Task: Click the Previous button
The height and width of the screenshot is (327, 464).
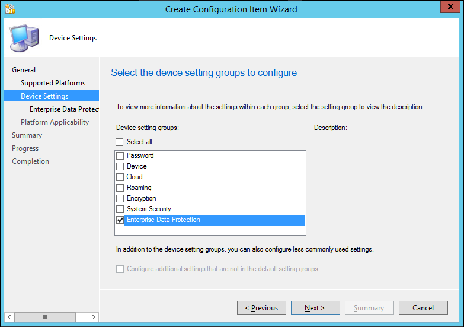Action: tap(261, 308)
